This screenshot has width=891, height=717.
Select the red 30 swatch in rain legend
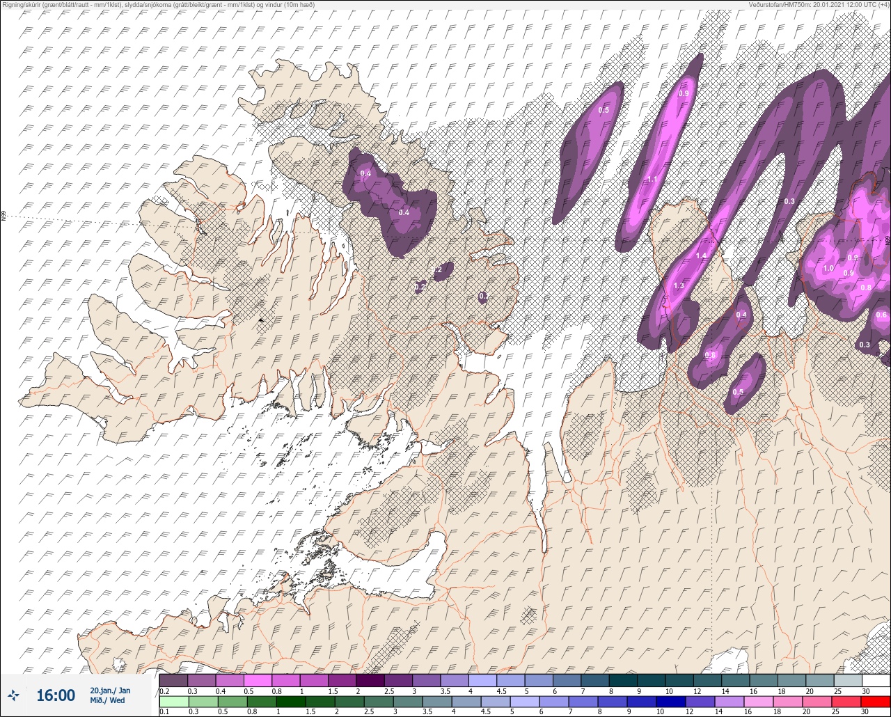[x=876, y=702]
